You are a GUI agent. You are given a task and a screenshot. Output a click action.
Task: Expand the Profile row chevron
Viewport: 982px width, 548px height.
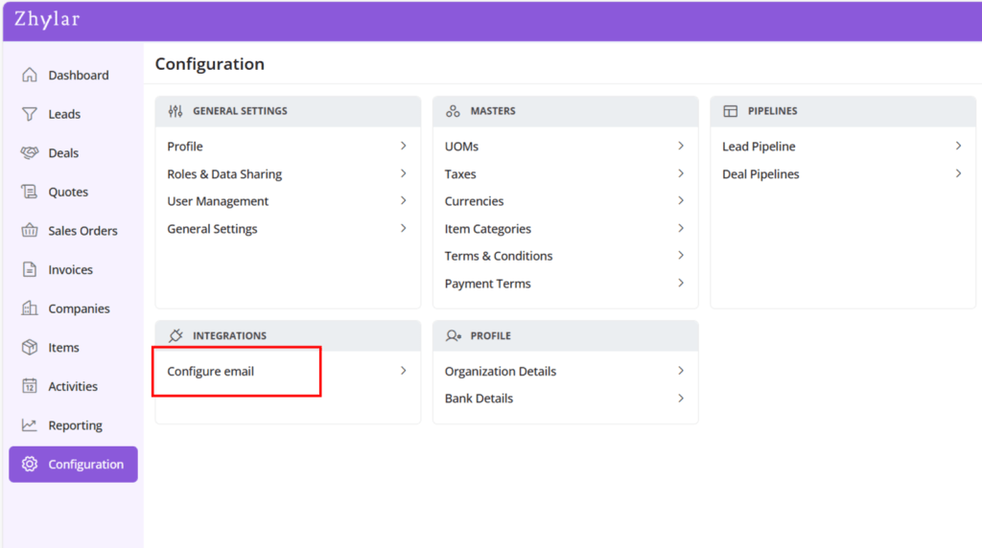click(x=404, y=146)
